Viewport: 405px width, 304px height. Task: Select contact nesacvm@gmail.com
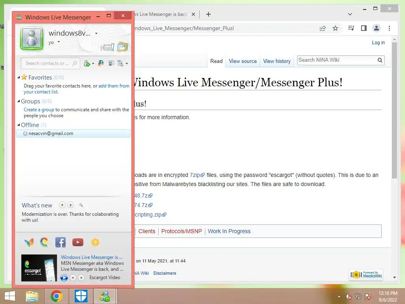click(73, 133)
